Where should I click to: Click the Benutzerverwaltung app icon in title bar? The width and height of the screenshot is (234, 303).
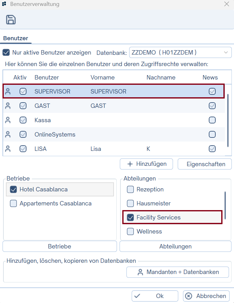pos(4,4)
